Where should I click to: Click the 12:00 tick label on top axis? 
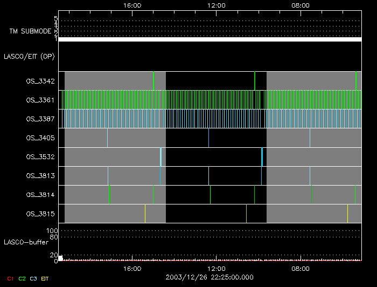(x=216, y=5)
